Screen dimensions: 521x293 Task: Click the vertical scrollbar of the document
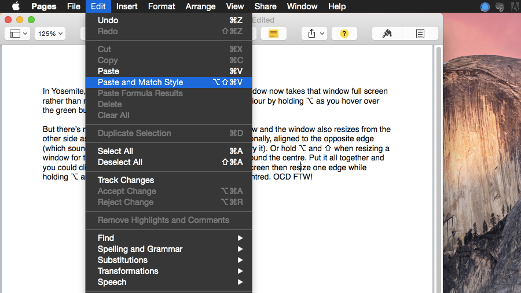pyautogui.click(x=439, y=169)
